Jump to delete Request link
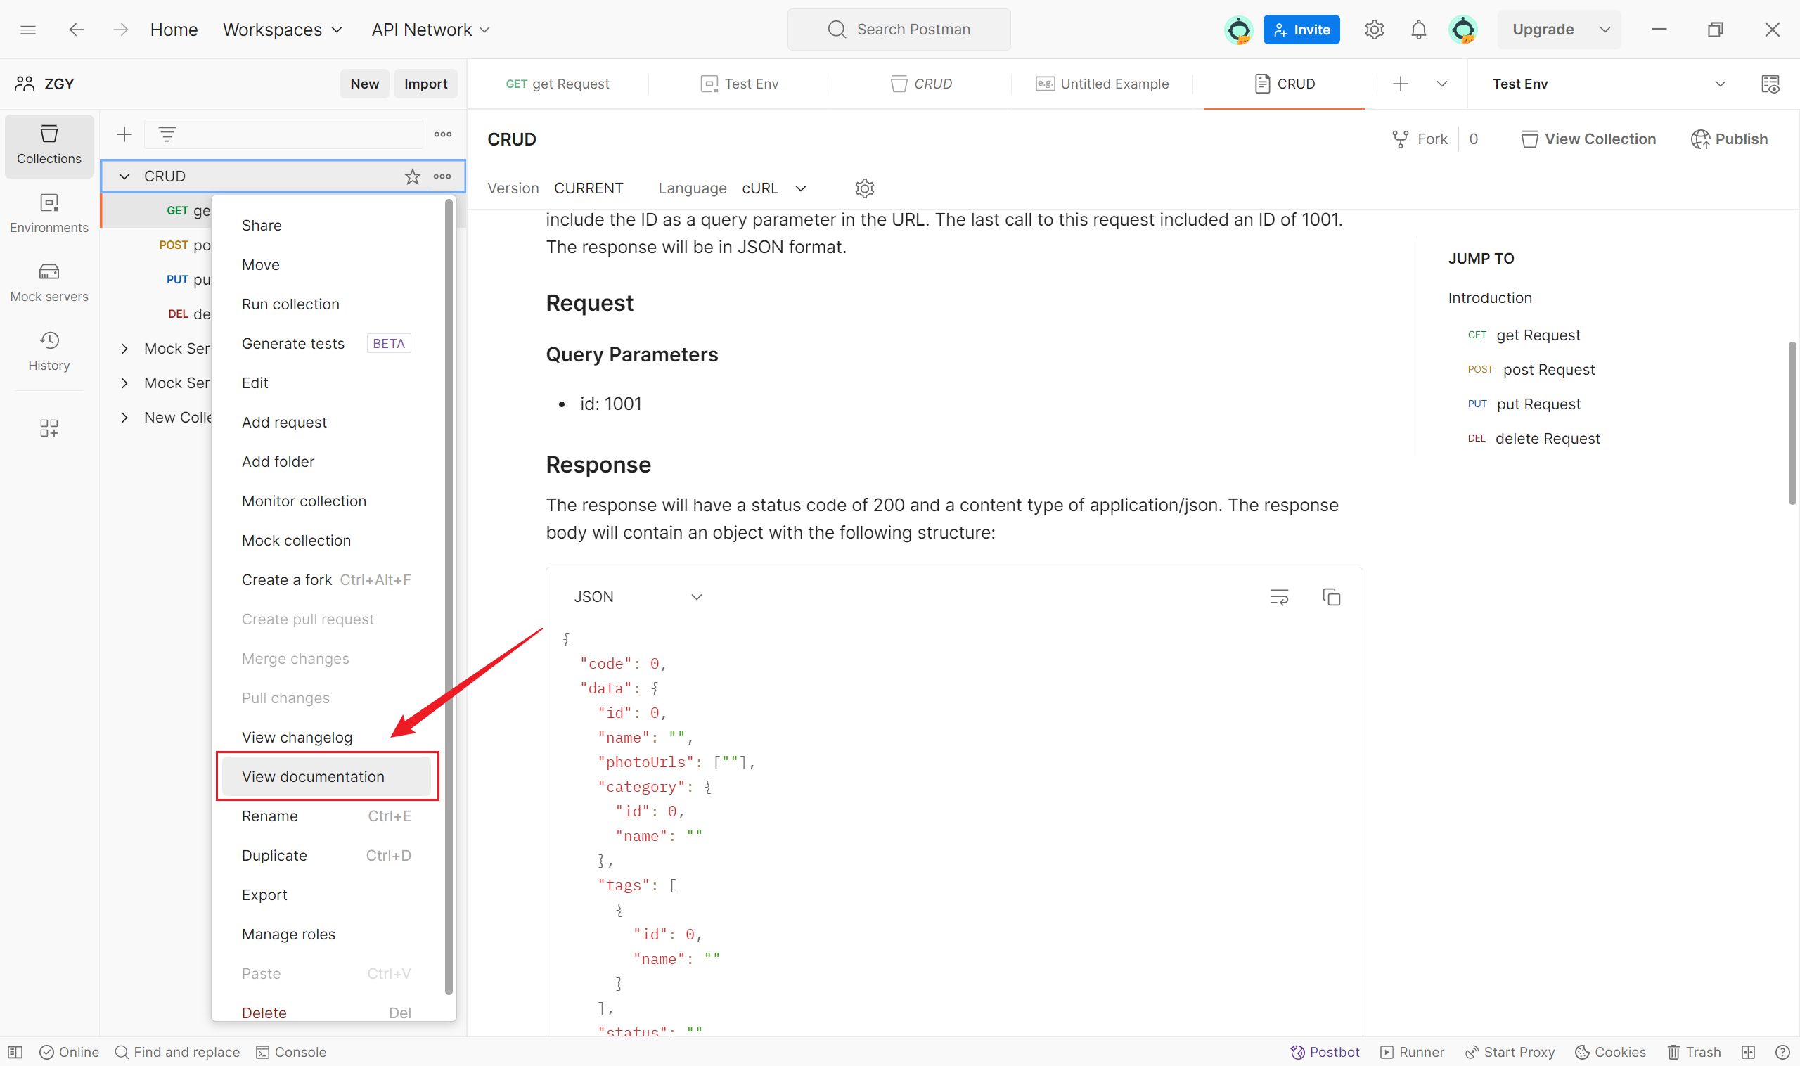 (x=1547, y=439)
